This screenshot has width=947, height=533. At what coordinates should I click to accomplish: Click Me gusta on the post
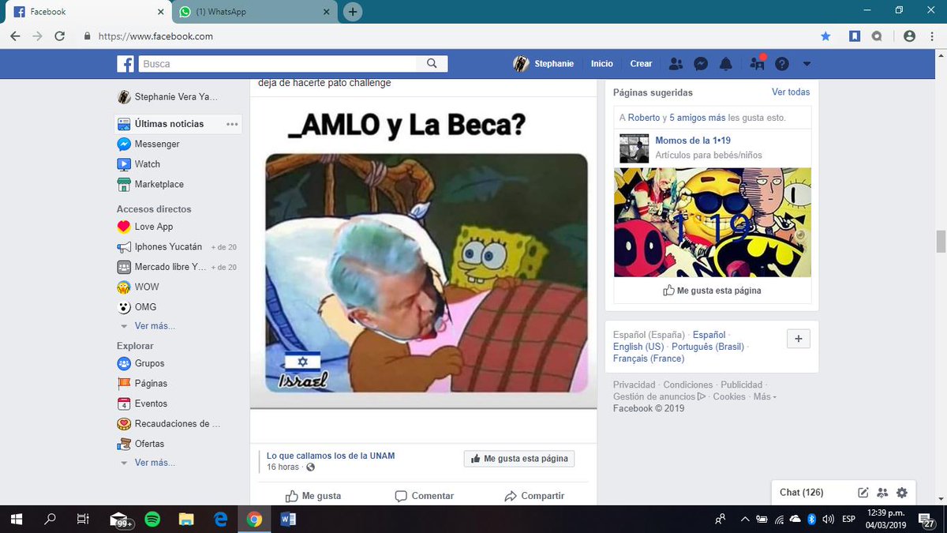(x=313, y=496)
